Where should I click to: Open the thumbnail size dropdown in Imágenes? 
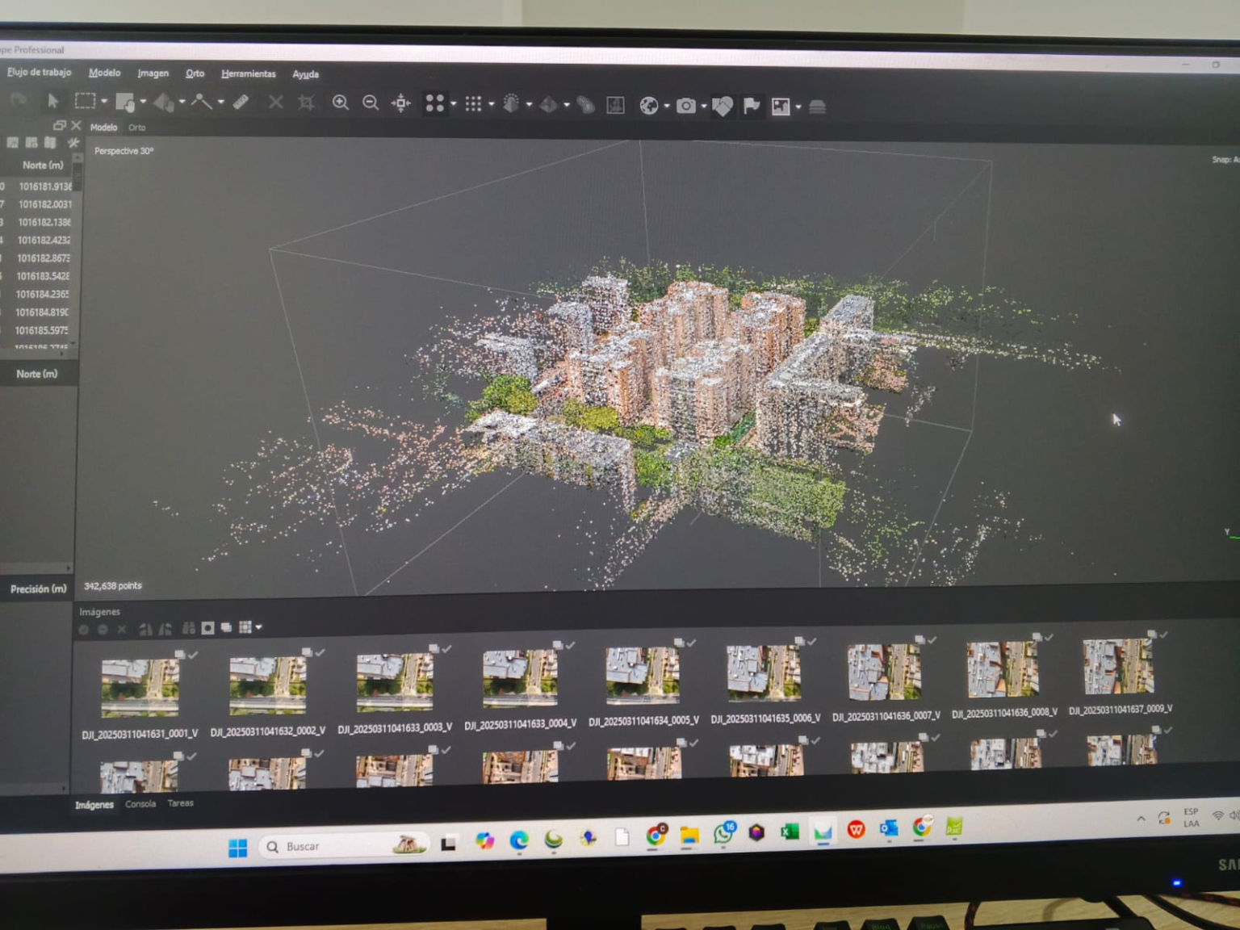[258, 627]
